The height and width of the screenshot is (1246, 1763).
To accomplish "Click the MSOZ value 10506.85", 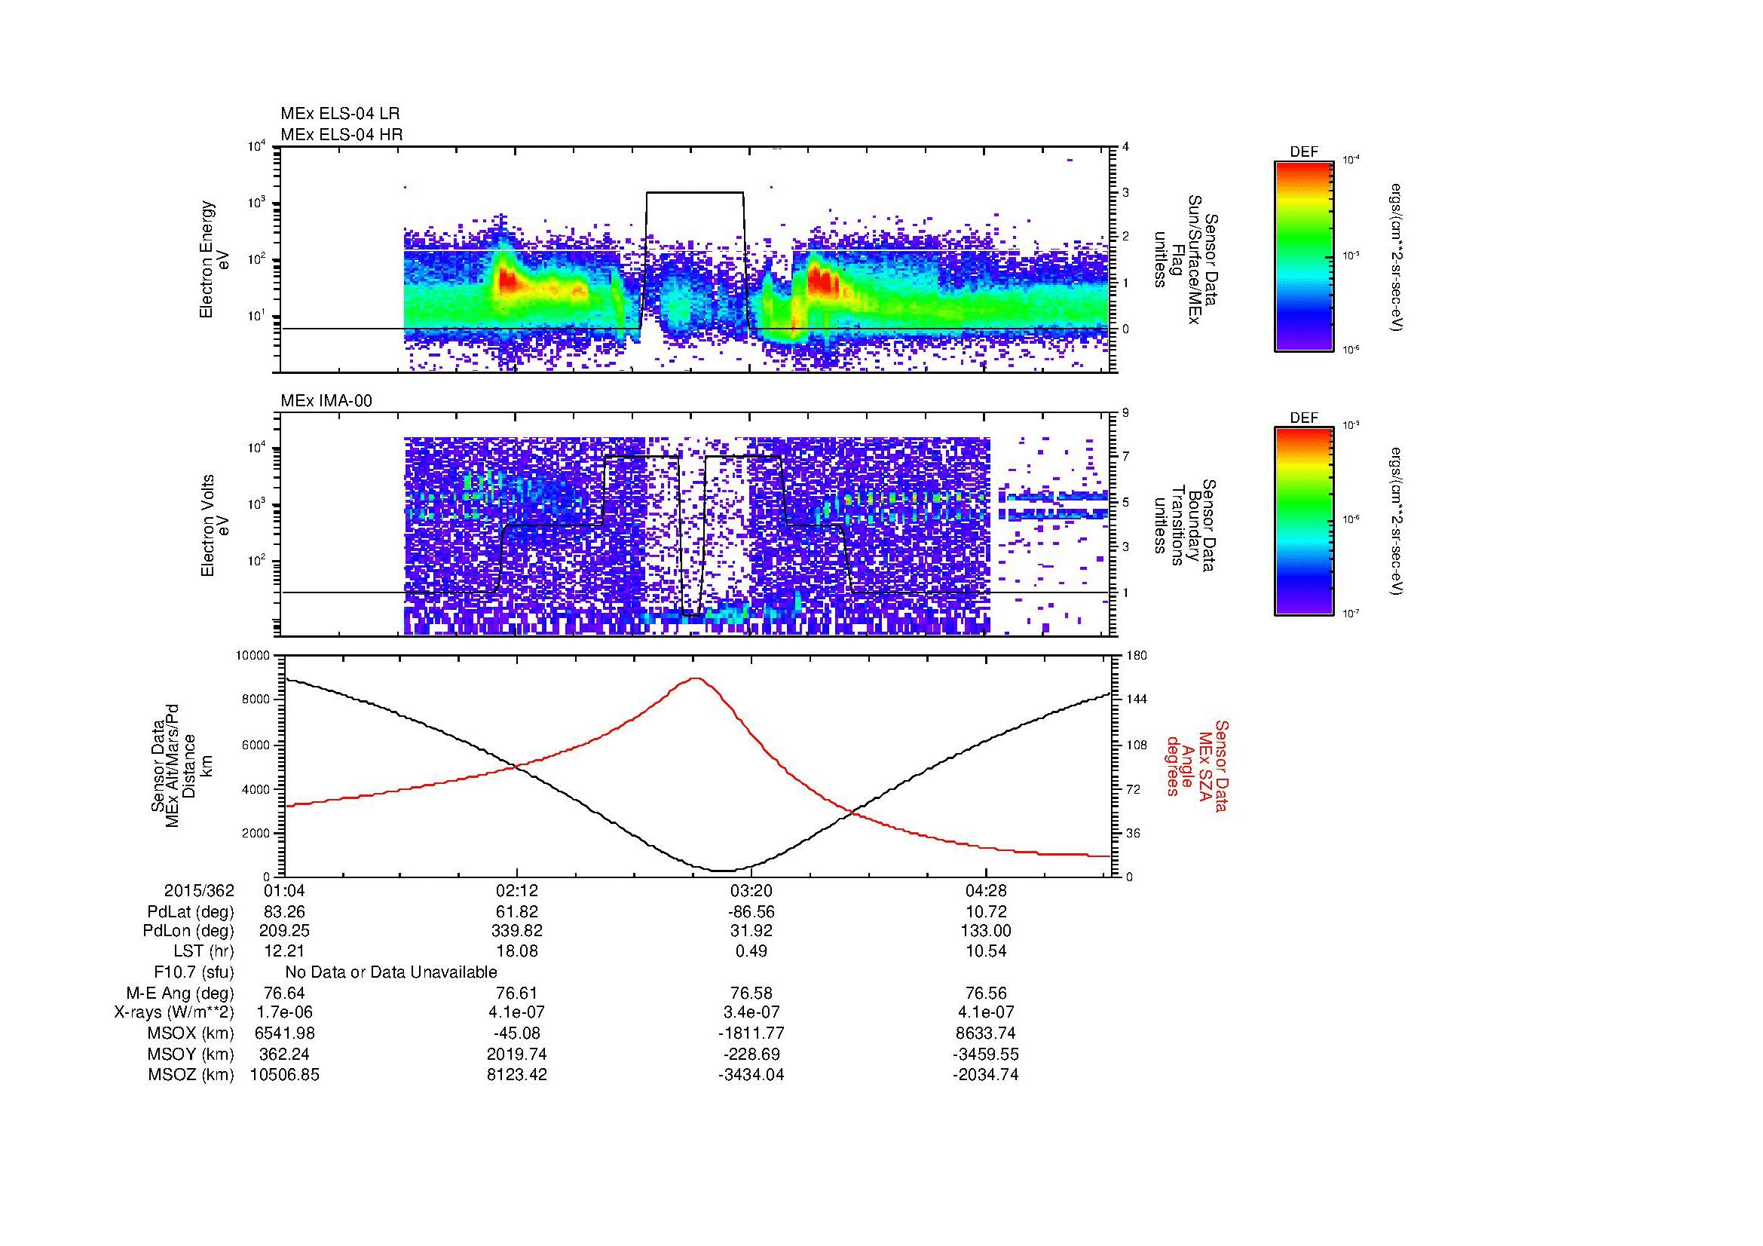I will [285, 1075].
